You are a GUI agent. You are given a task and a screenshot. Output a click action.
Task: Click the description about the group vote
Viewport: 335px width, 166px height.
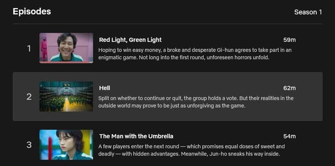click(x=196, y=102)
